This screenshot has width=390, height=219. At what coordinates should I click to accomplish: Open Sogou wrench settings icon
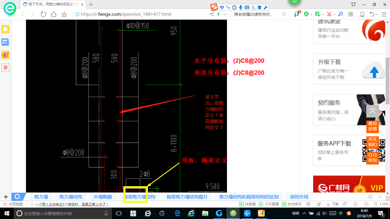click(266, 8)
